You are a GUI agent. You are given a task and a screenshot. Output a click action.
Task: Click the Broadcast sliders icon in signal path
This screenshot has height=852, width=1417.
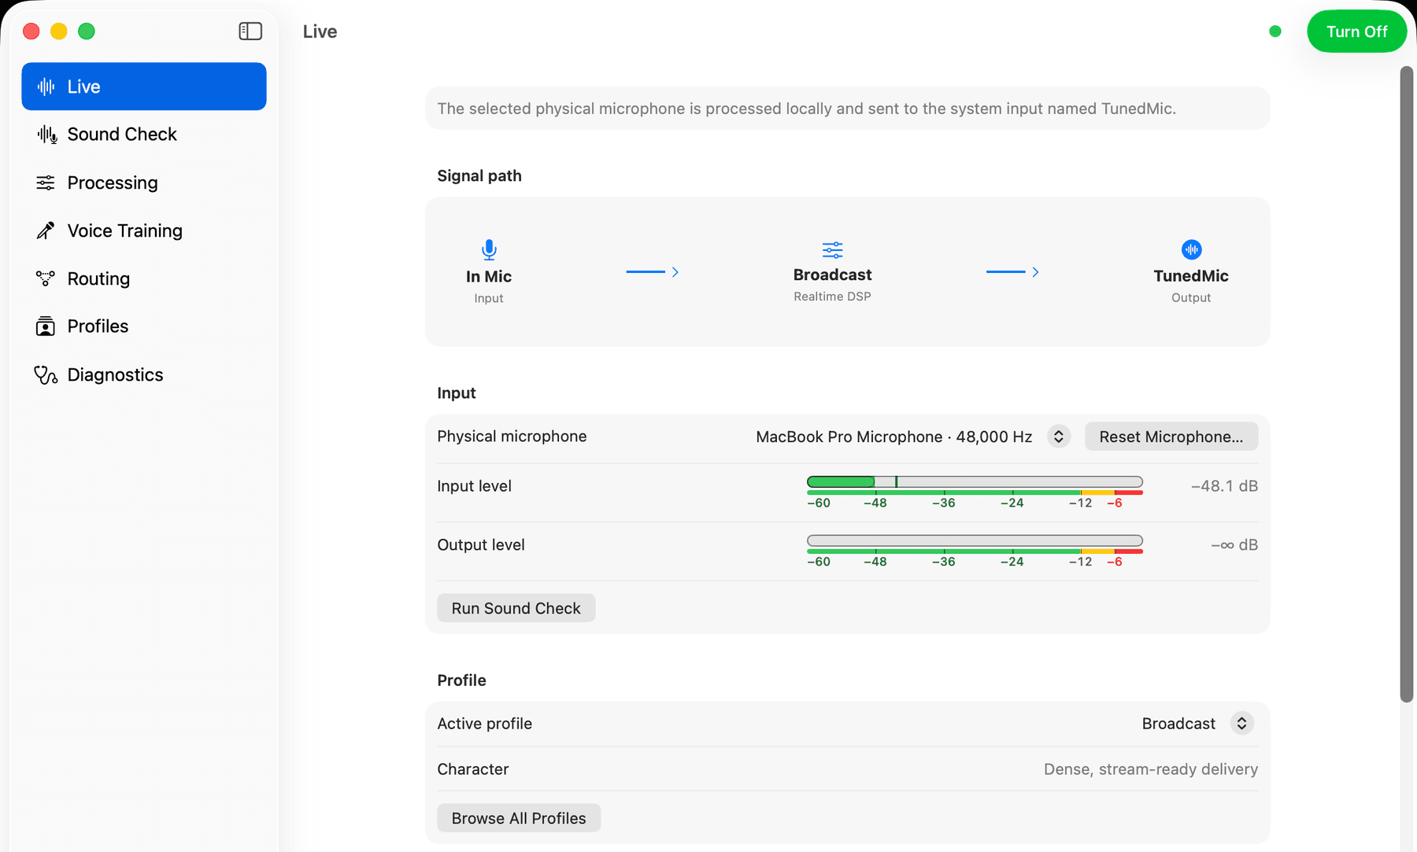[x=832, y=250]
